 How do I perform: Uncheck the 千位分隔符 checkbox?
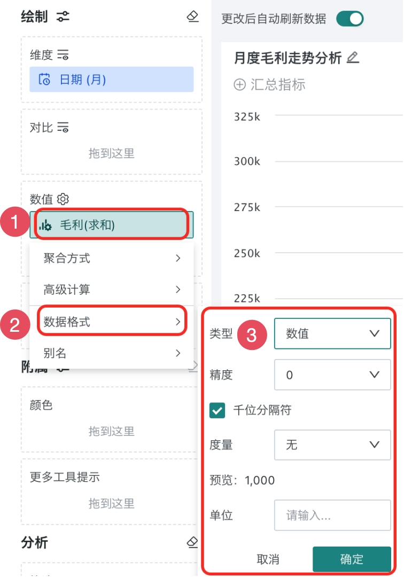tap(217, 410)
